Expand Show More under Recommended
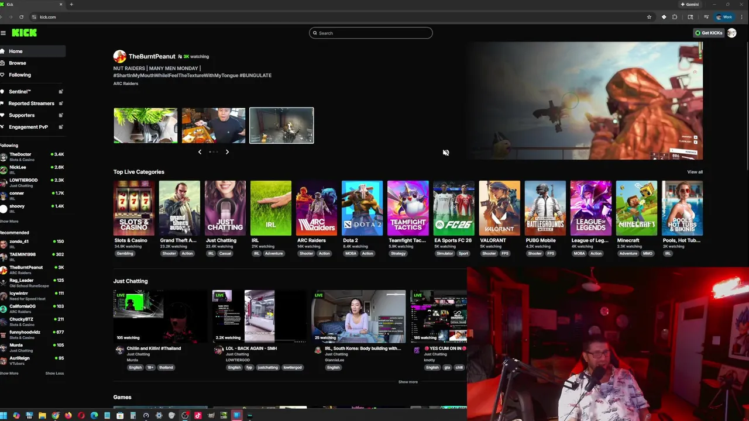The image size is (749, 421). (x=9, y=373)
